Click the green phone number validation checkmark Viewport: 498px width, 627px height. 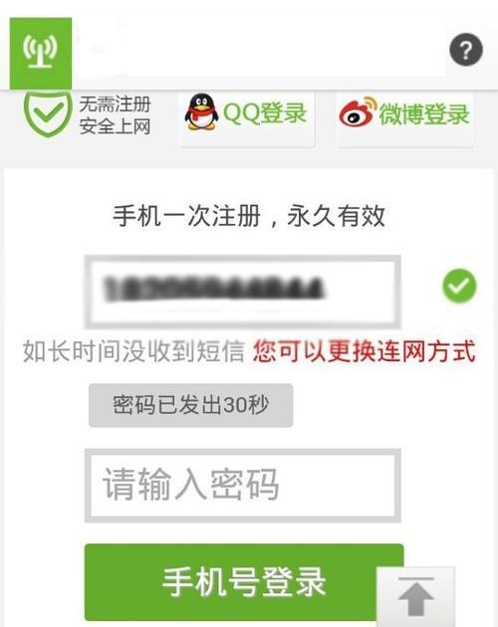[459, 286]
